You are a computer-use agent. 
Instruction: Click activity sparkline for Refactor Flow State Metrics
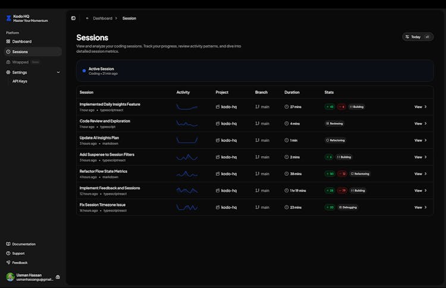pyautogui.click(x=187, y=174)
